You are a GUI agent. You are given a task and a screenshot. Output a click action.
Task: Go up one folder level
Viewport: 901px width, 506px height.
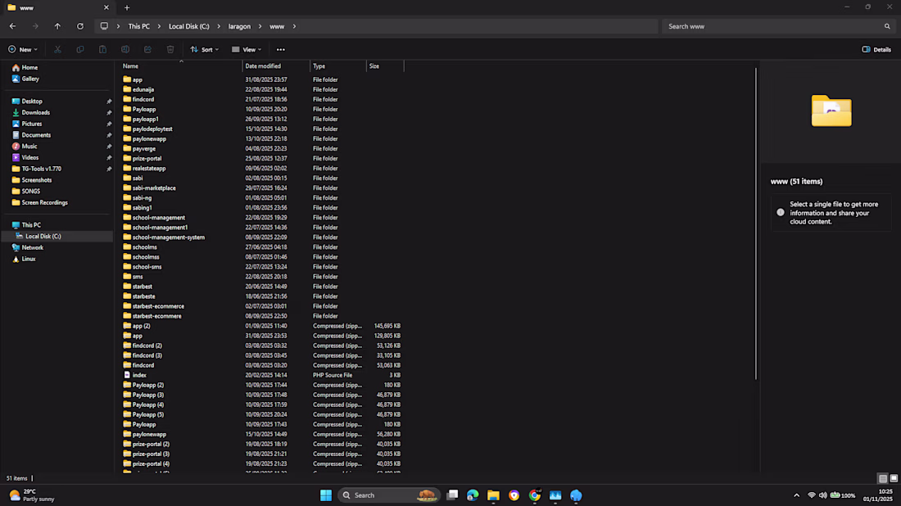coord(57,26)
